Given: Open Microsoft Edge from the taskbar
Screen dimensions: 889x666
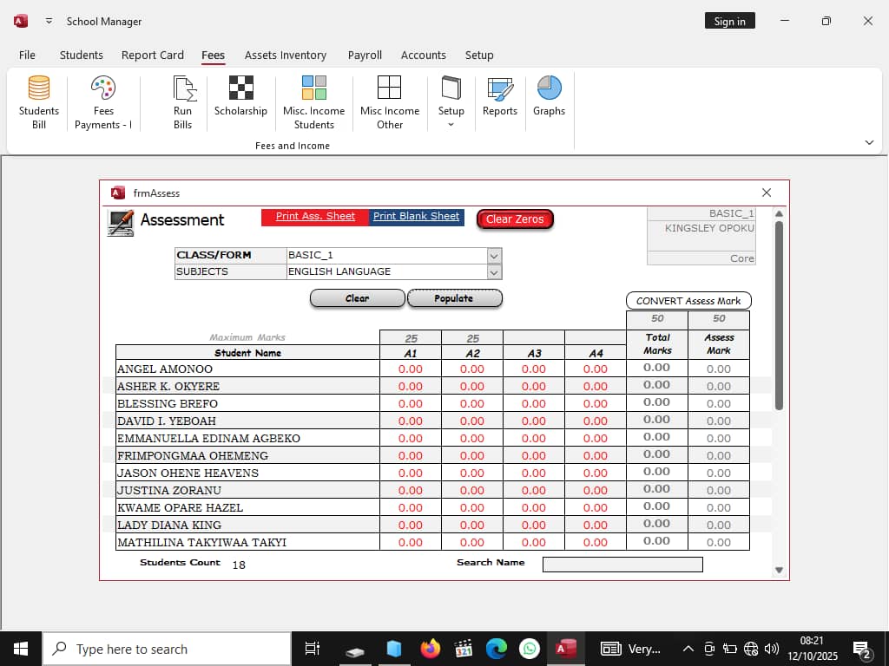Looking at the screenshot, I should [x=496, y=649].
